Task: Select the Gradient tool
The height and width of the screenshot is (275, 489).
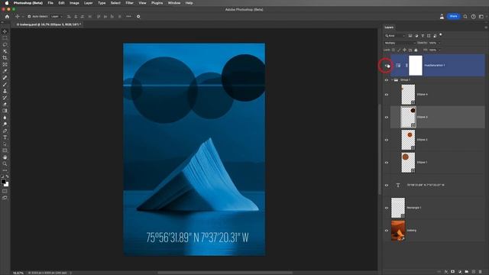Action: (5, 111)
